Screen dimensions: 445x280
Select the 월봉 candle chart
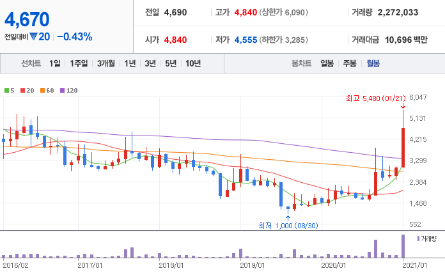coord(373,63)
